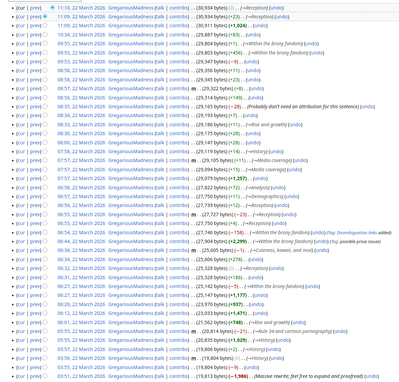The image size is (399, 382).
Task: Open the 03:51, 22 March 2026 revision link
Action: (81, 376)
